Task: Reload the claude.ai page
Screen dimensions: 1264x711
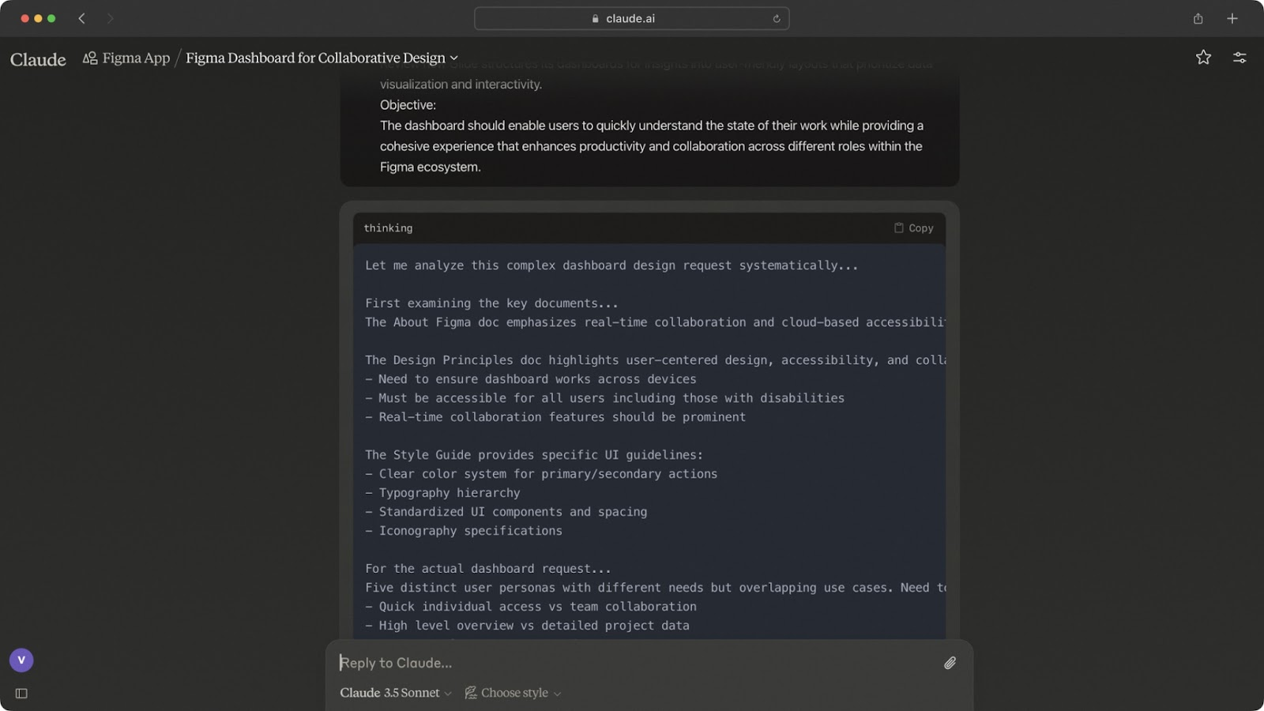Action: (777, 18)
